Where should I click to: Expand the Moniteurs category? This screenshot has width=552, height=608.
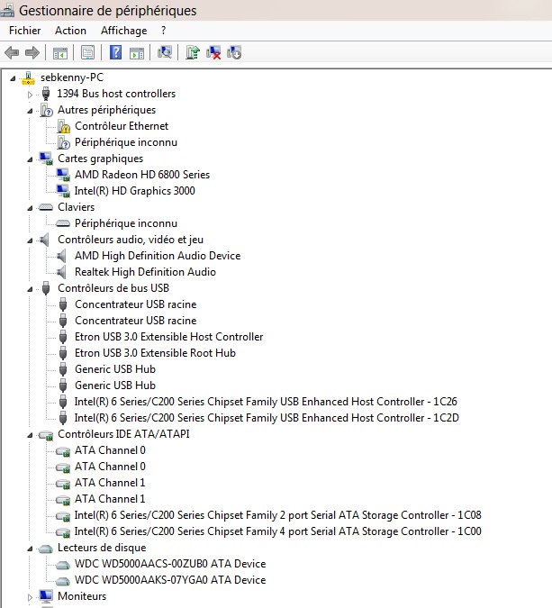pyautogui.click(x=31, y=596)
